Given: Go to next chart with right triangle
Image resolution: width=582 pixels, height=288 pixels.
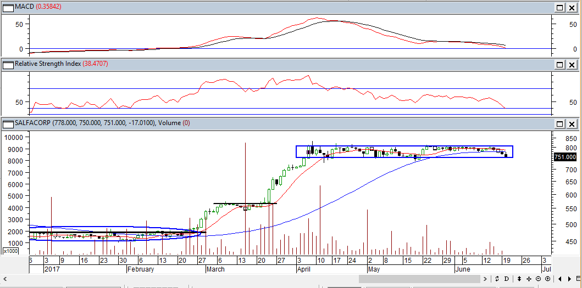Looking at the screenshot, I should (x=569, y=279).
